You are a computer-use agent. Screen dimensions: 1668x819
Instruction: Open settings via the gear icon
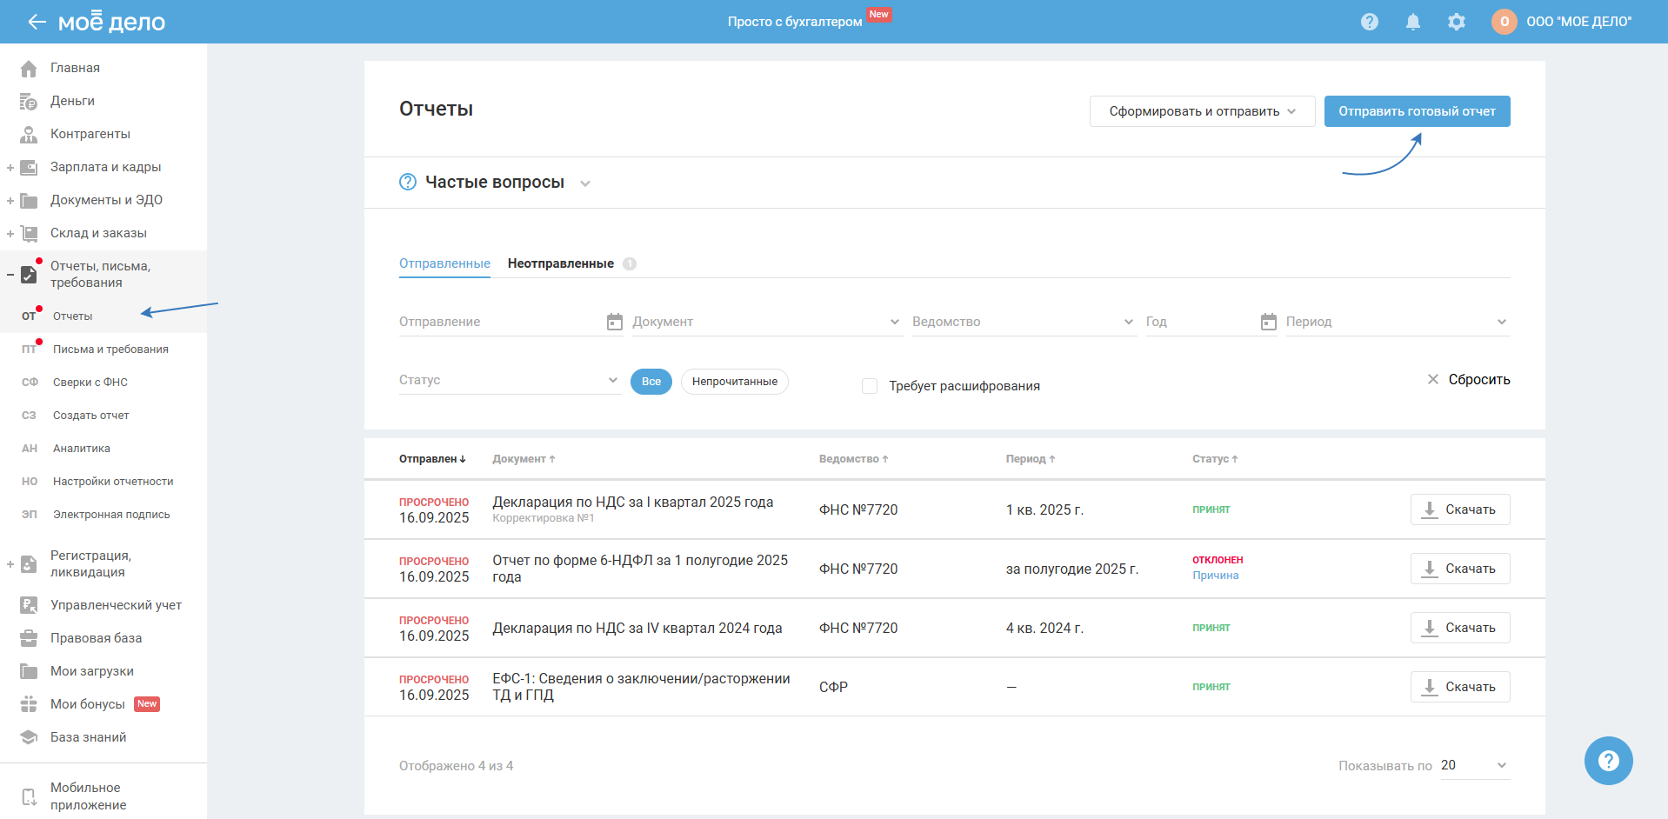point(1456,22)
